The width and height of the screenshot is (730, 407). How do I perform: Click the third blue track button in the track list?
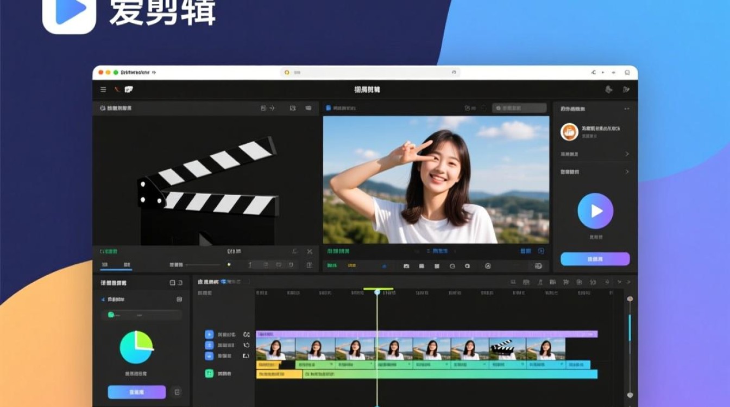pos(209,356)
